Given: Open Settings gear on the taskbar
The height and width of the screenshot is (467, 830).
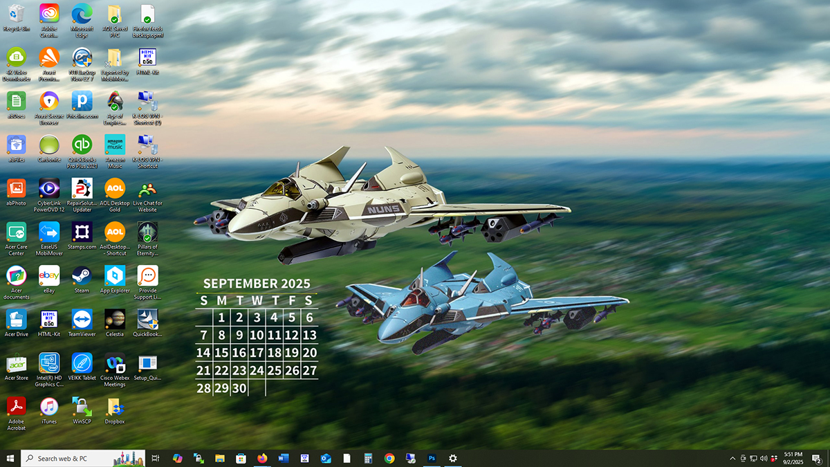Looking at the screenshot, I should (453, 458).
